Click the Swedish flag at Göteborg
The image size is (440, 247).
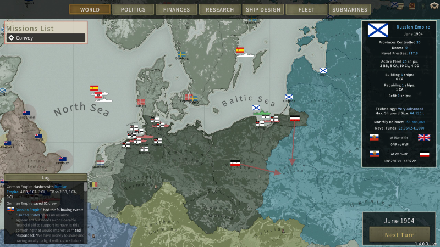[182, 54]
